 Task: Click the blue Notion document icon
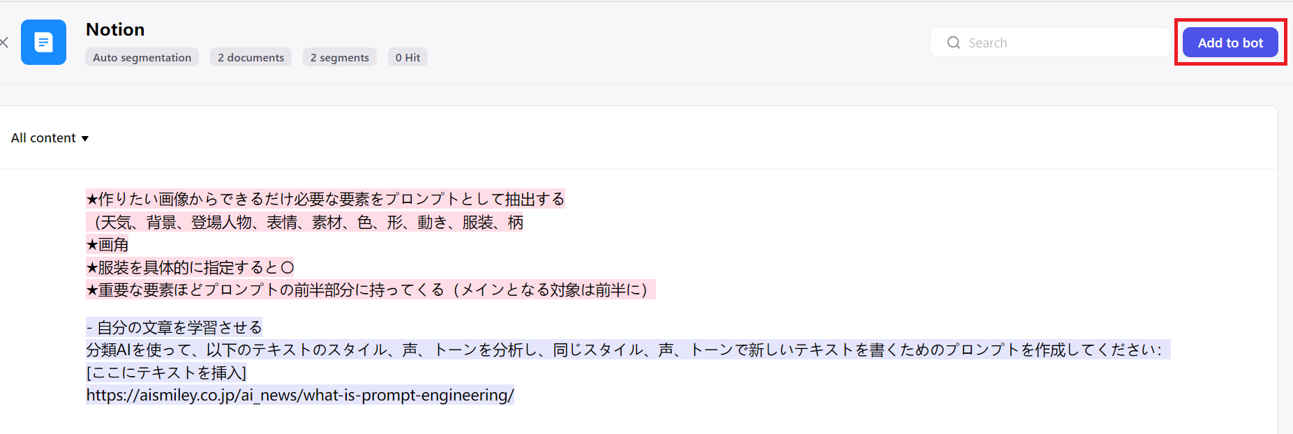pyautogui.click(x=43, y=43)
